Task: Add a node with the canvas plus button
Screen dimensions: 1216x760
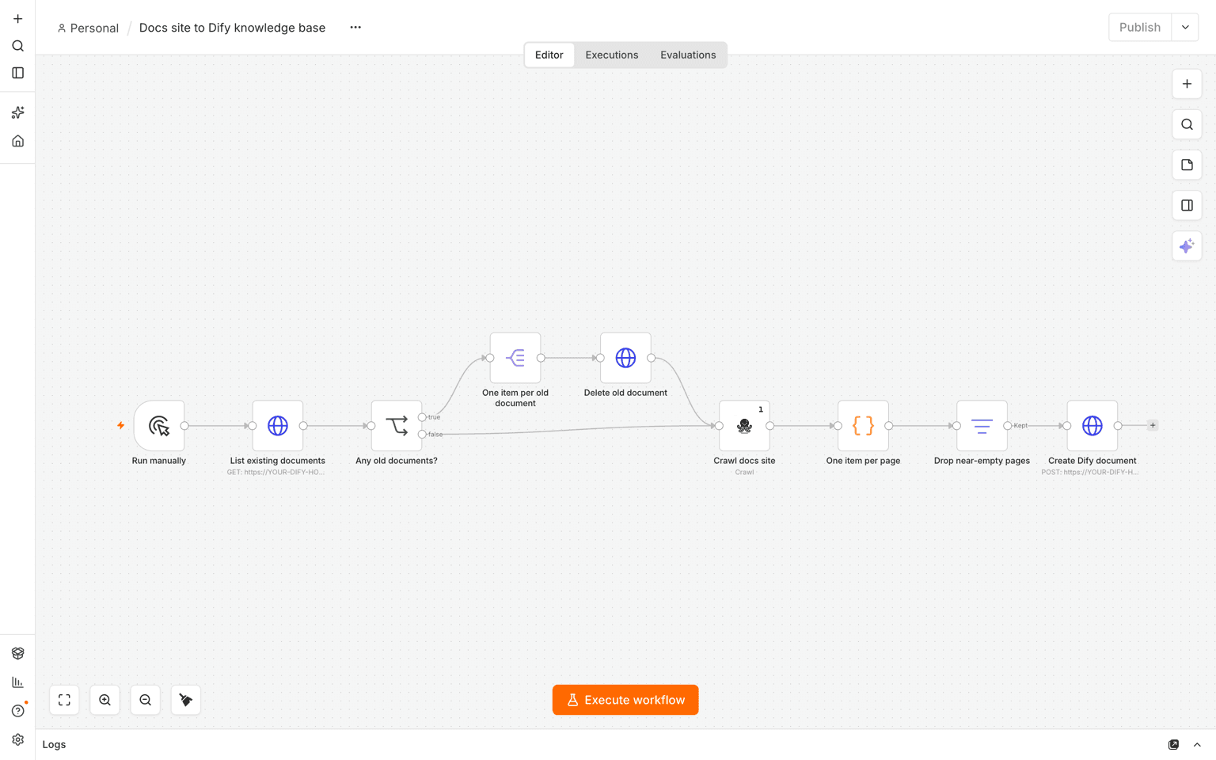Action: [x=1187, y=84]
